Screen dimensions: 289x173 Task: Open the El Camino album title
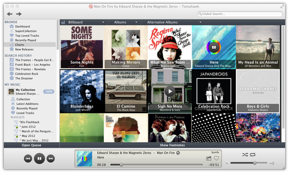click(x=126, y=106)
